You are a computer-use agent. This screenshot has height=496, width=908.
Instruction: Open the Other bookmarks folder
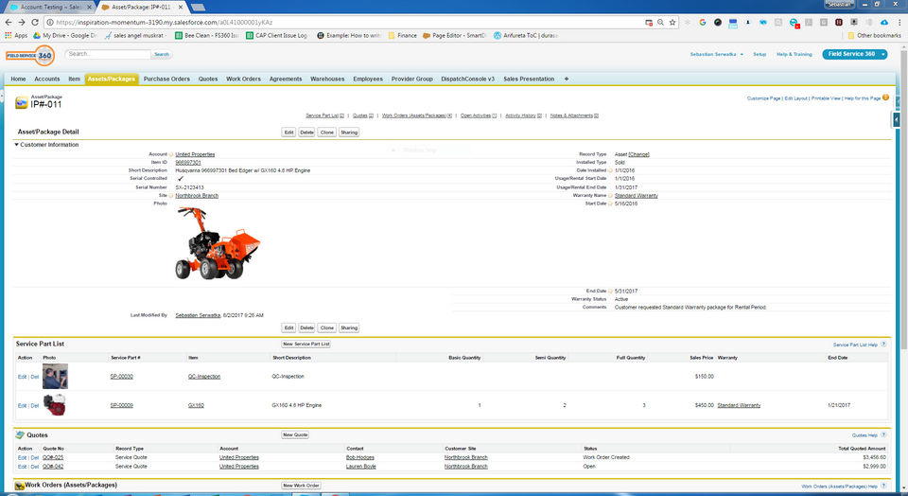pyautogui.click(x=874, y=35)
